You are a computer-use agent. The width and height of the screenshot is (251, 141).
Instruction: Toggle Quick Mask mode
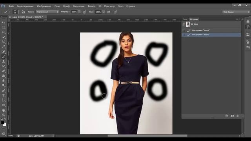pos(4,129)
